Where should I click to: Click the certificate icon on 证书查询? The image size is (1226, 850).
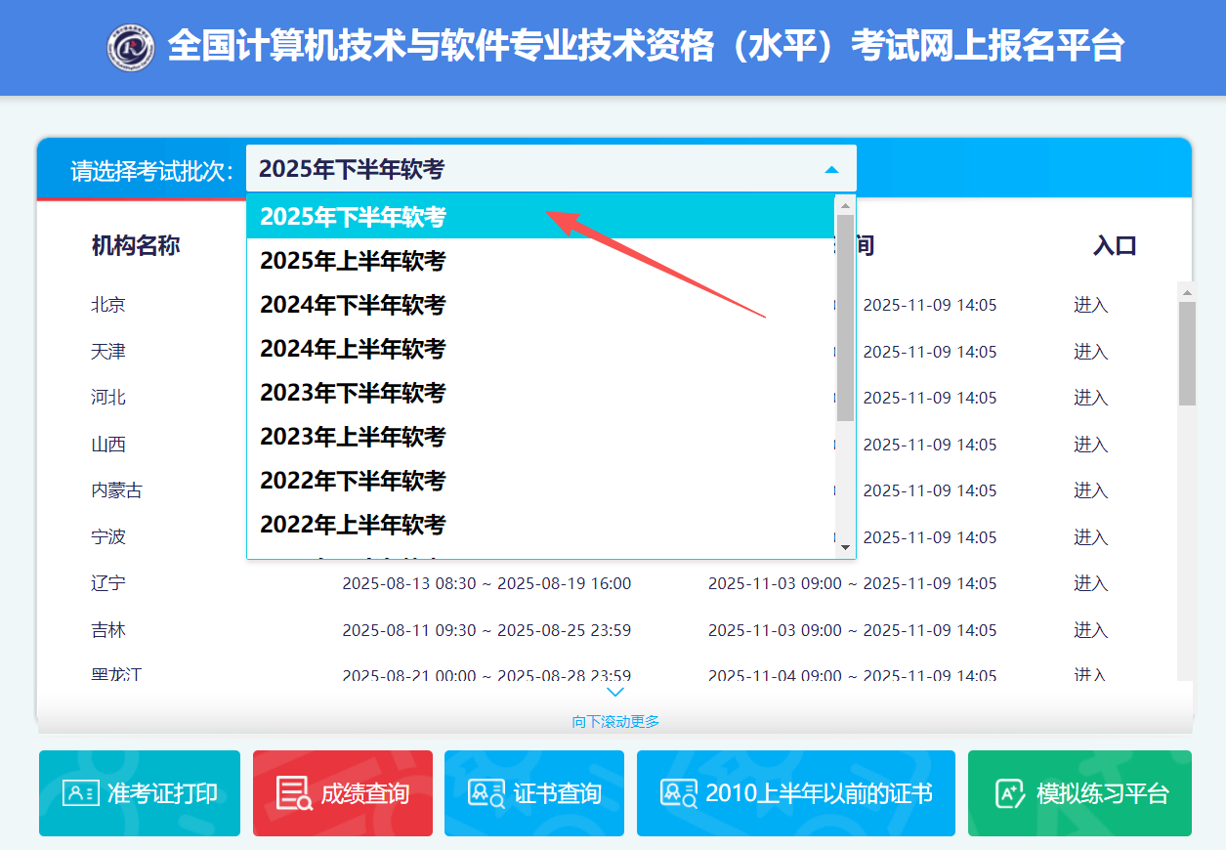486,793
